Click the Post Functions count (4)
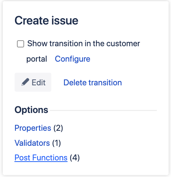The width and height of the screenshot is (171, 177). [x=75, y=158]
